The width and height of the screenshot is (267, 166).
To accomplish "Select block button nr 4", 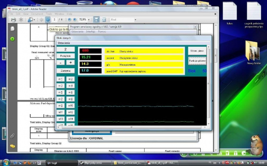I will click(x=71, y=86).
